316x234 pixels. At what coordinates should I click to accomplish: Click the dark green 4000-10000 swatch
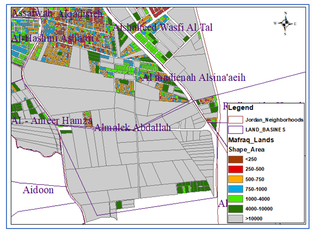pos(235,208)
